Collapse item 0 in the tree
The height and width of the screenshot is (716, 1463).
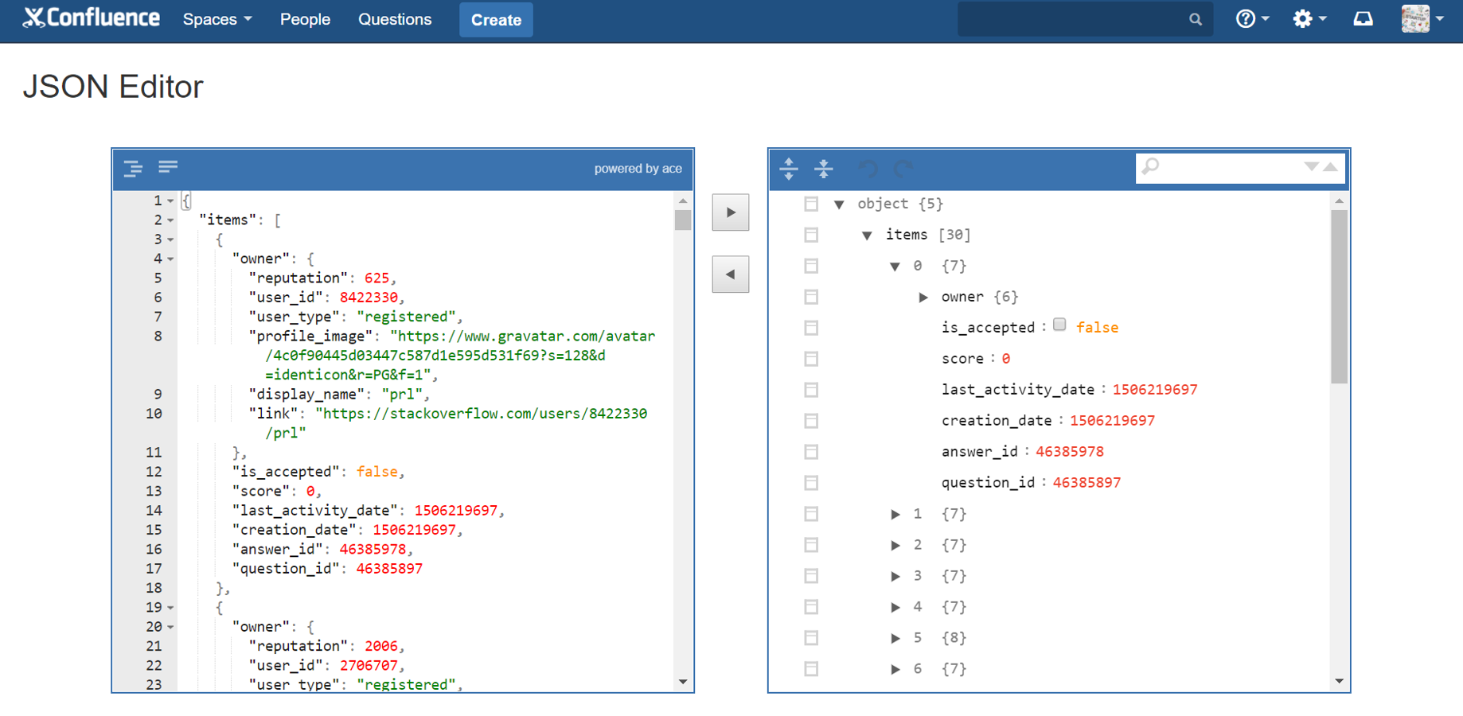[895, 267]
